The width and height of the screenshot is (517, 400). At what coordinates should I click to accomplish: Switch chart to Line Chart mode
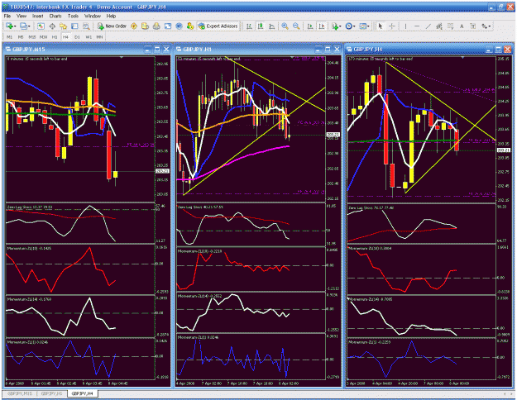(x=271, y=26)
